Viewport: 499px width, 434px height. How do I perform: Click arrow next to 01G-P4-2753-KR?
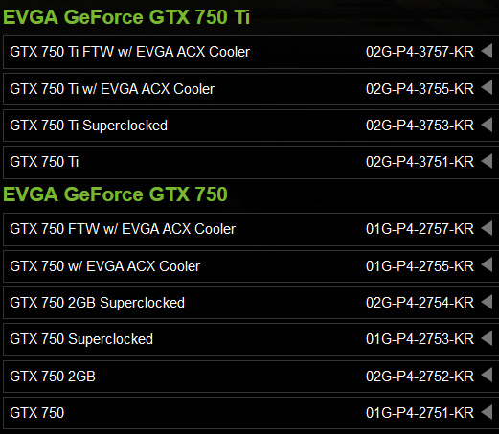(x=487, y=338)
